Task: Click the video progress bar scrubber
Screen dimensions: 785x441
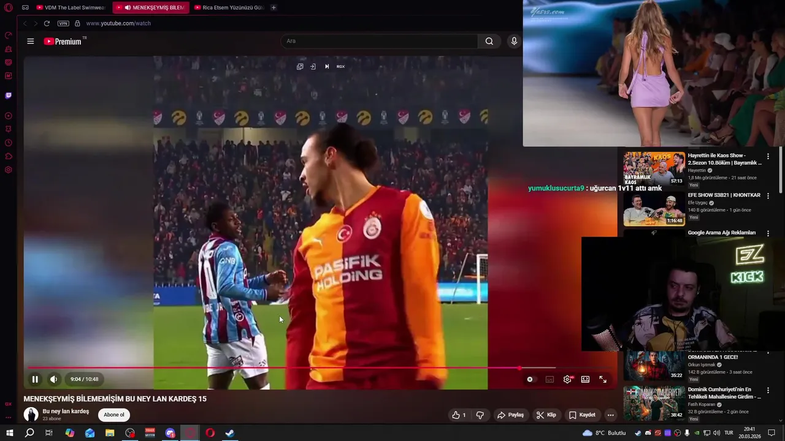Action: [x=519, y=368]
